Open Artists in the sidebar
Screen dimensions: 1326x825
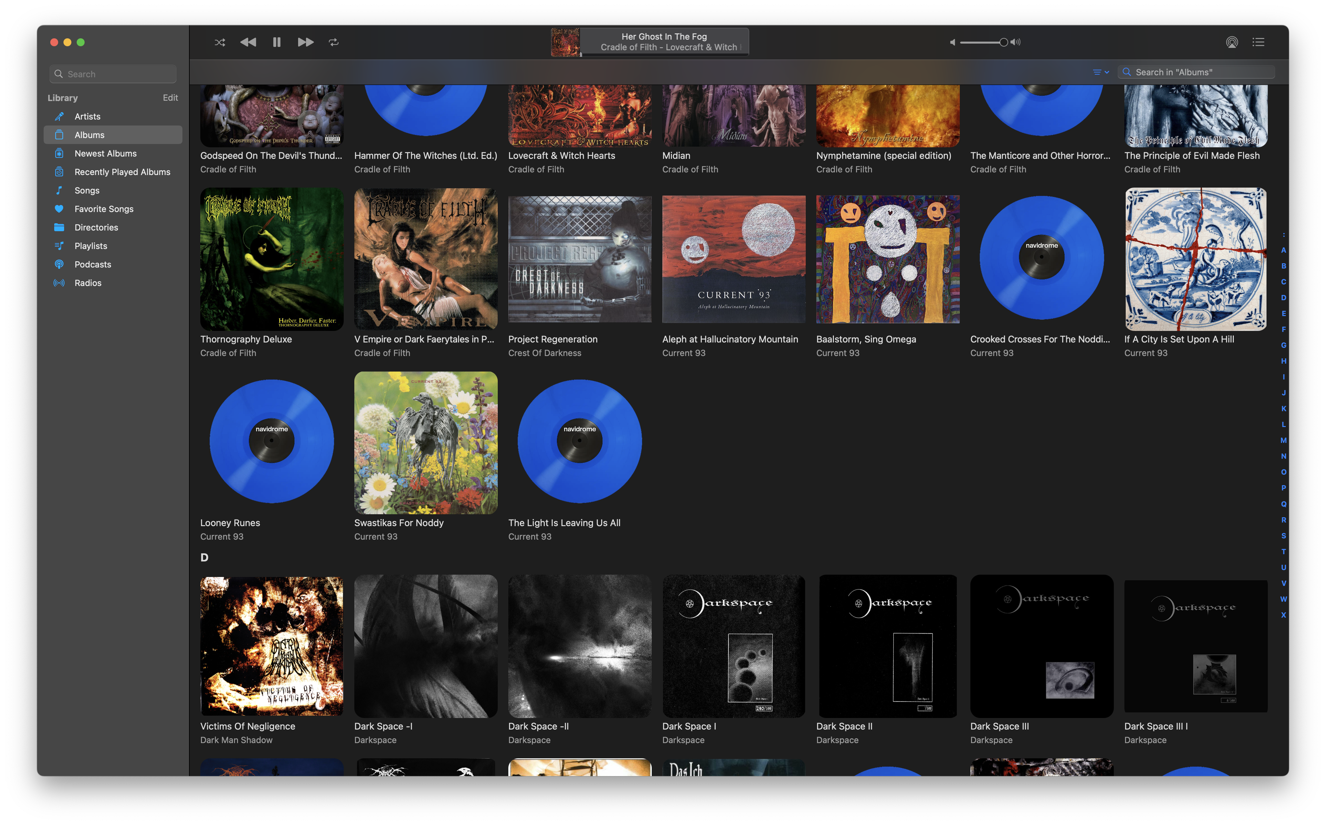click(x=87, y=116)
